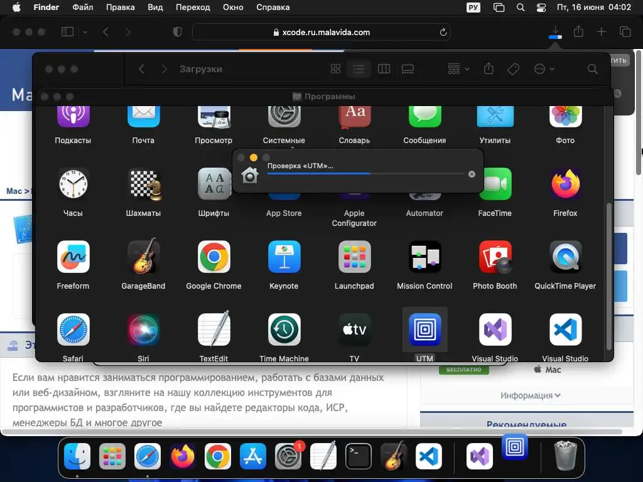Open Часы clock app
Viewport: 643px width, 482px height.
(x=73, y=184)
